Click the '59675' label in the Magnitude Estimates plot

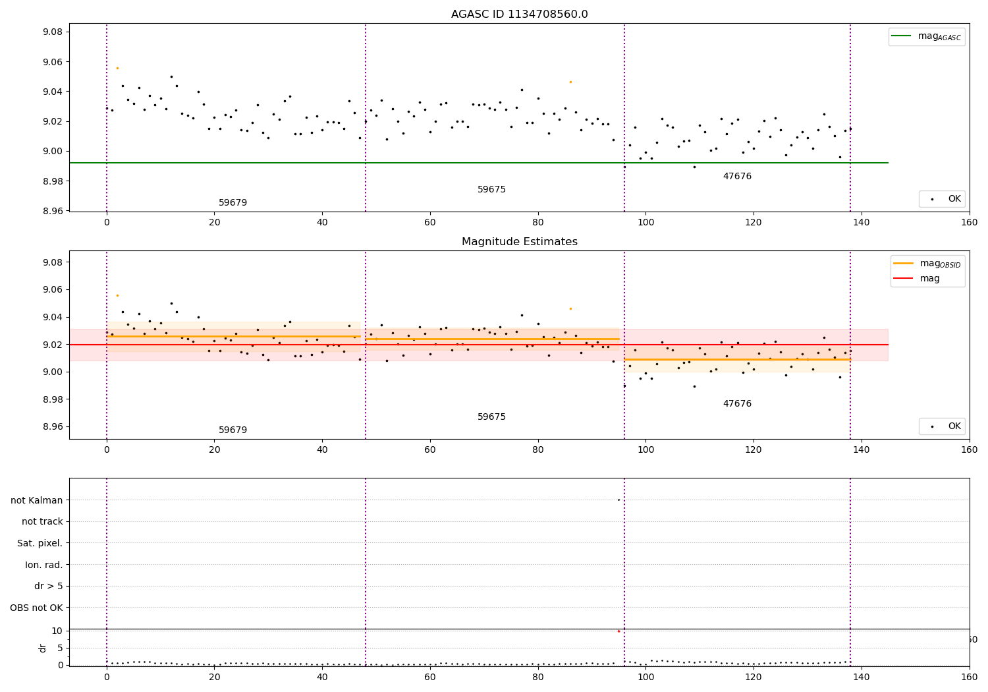click(x=491, y=417)
